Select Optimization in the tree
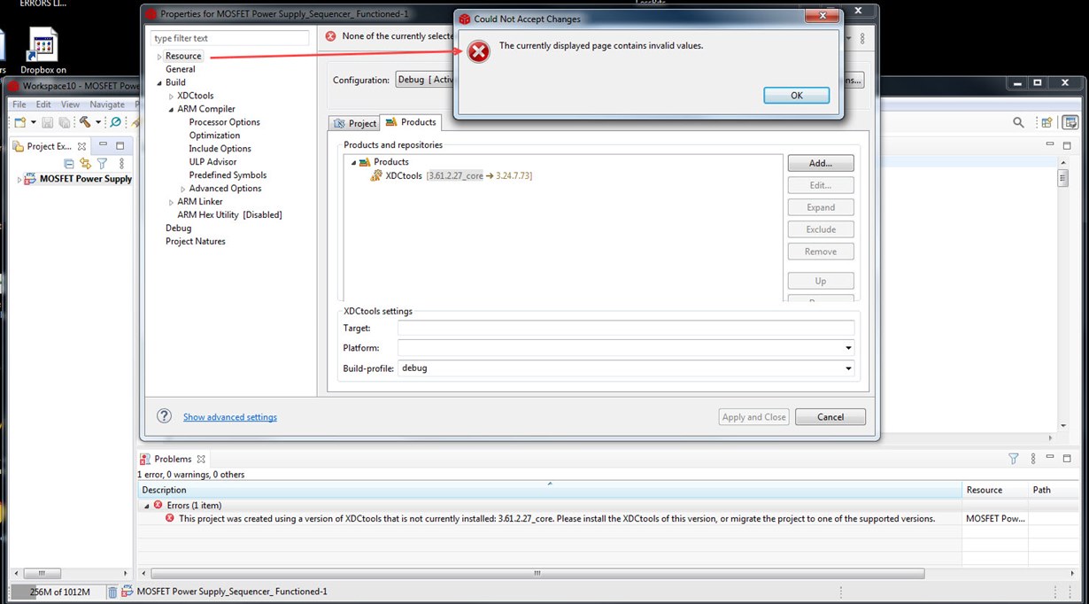The height and width of the screenshot is (604, 1089). pyautogui.click(x=214, y=136)
